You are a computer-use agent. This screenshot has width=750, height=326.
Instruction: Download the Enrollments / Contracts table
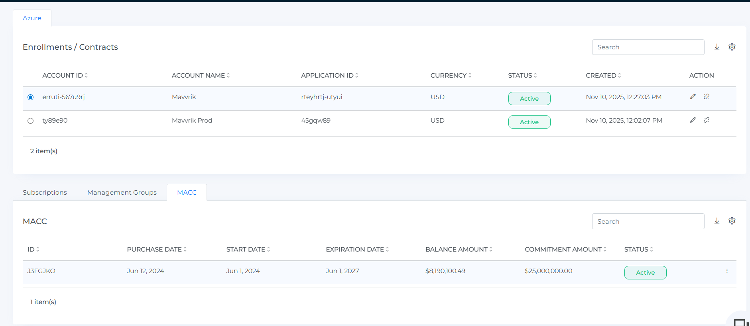(x=717, y=47)
